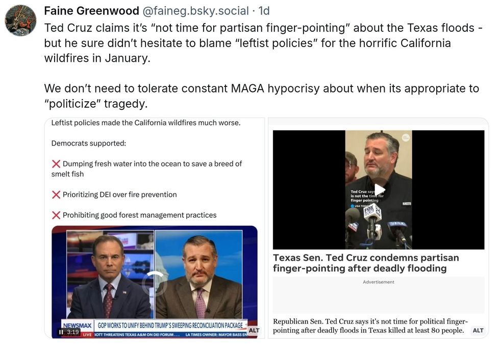
Task: Click the play button on Ted Cruz video
Action: point(379,190)
